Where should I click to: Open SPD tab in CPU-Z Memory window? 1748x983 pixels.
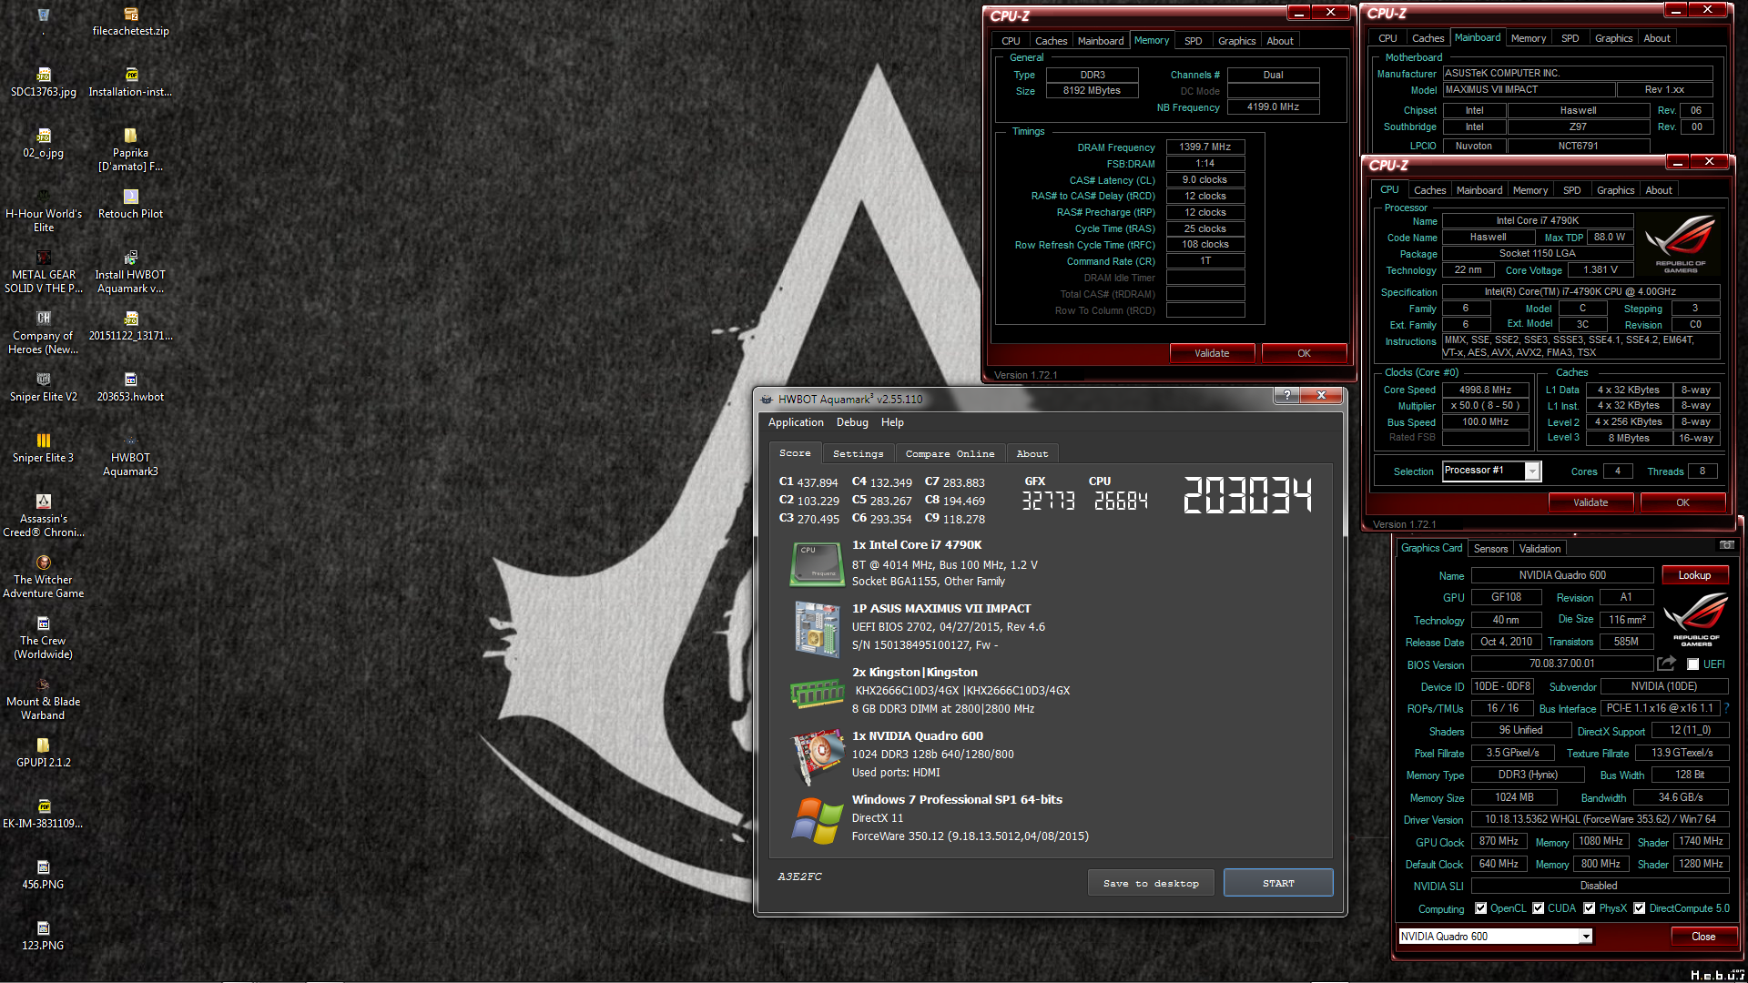(x=1193, y=41)
